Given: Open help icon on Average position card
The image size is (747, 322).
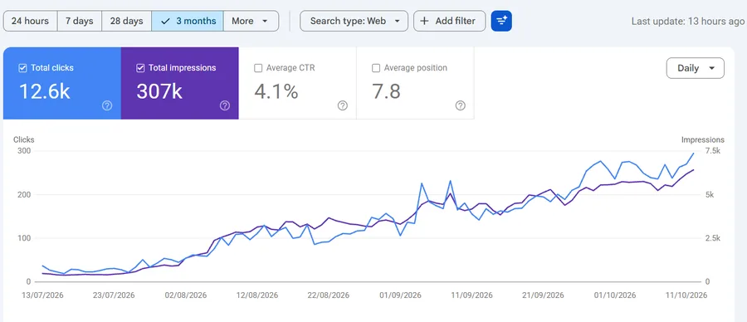Looking at the screenshot, I should coord(460,105).
